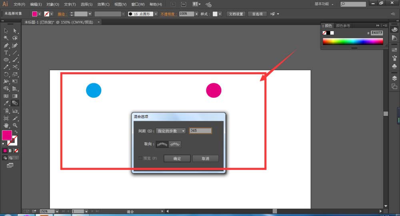
Task: Select the Blend tool in the toolbox
Action: (15, 103)
